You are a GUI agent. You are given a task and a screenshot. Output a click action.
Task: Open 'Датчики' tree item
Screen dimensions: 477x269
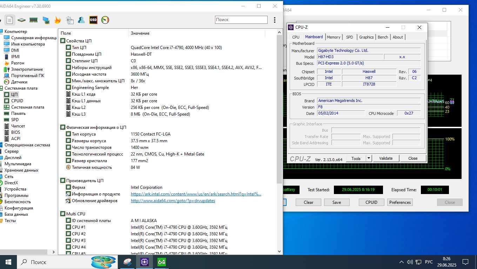(19, 82)
